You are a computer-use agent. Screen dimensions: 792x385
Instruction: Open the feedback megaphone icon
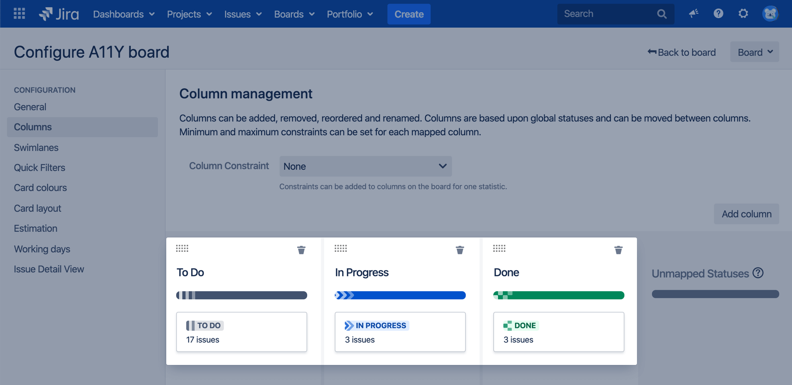click(694, 14)
